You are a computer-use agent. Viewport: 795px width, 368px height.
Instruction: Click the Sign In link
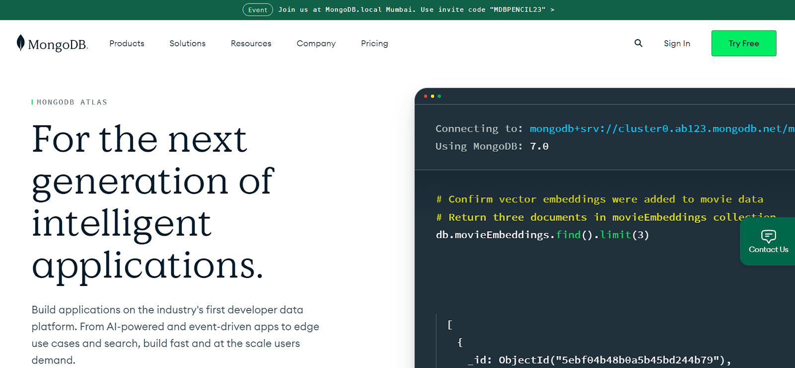[677, 44]
